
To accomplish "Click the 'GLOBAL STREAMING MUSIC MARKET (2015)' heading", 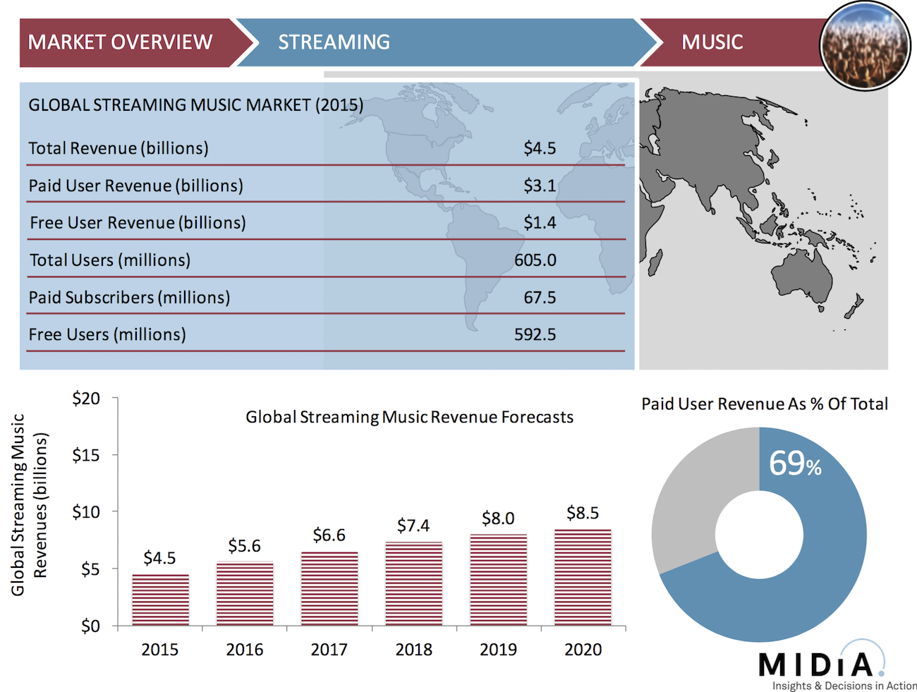I will click(196, 105).
